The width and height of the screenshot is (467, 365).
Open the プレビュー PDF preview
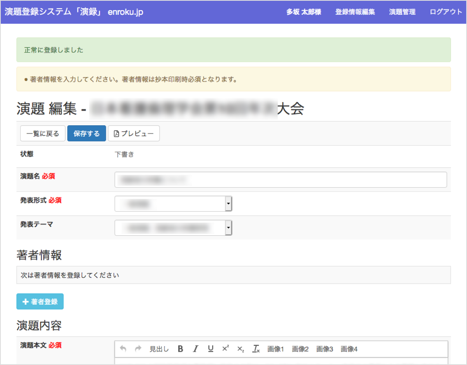click(x=133, y=133)
